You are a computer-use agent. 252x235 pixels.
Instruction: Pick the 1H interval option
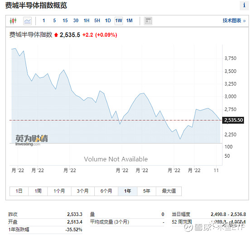[x=87, y=20]
